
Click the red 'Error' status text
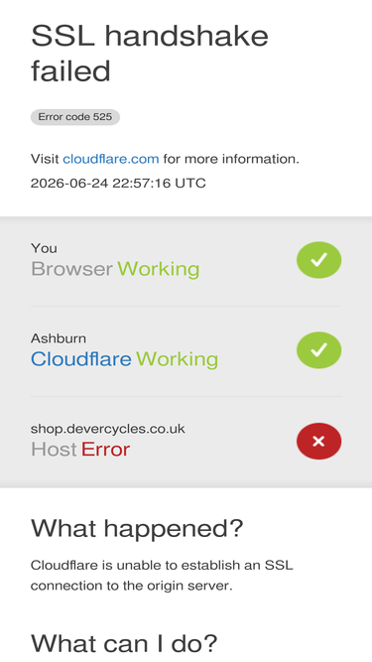coord(105,450)
